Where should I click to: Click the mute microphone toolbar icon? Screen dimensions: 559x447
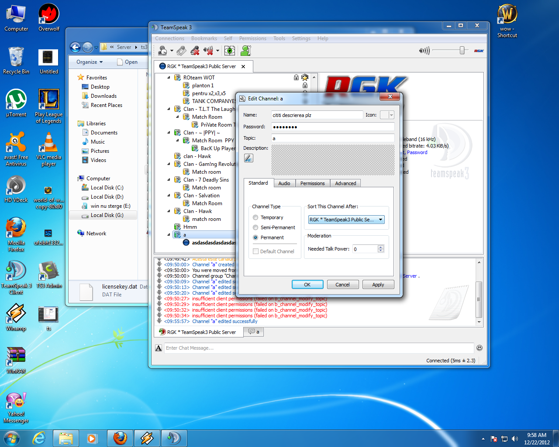(x=195, y=51)
